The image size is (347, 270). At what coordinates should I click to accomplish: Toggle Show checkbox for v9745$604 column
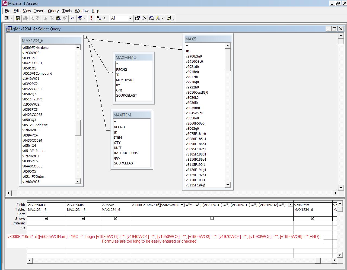pyautogui.click(x=83, y=218)
